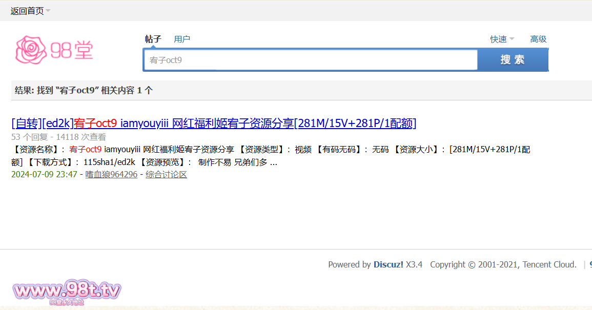View author profile 嗜血狼964296
592x310 pixels.
[x=111, y=174]
